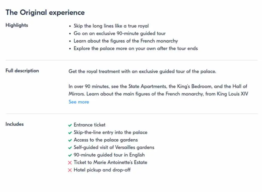Screen dimensions: 262x192
Task: Click the Highlights section label
Action: tap(17, 25)
